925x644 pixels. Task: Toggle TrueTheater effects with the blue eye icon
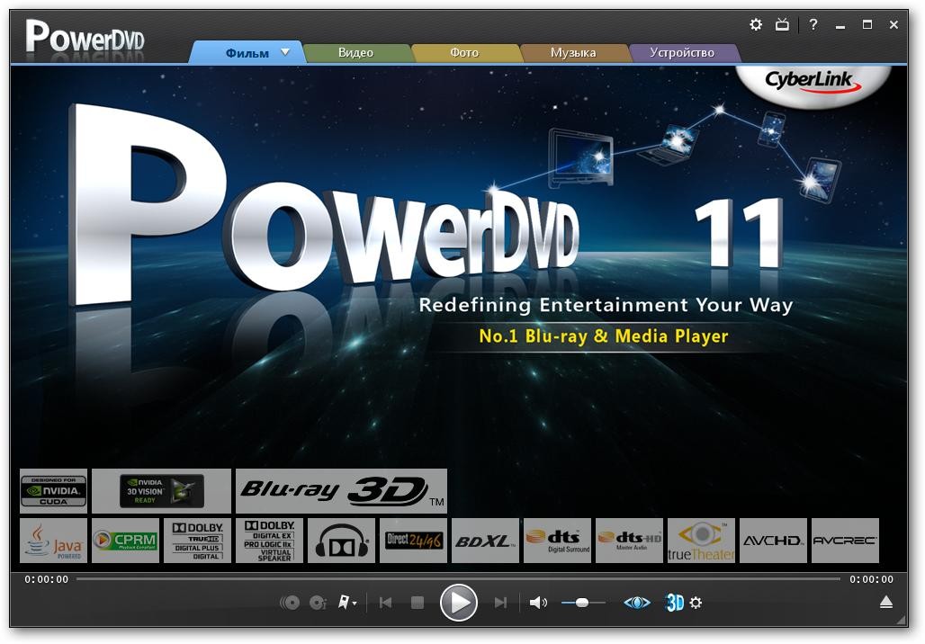click(637, 603)
